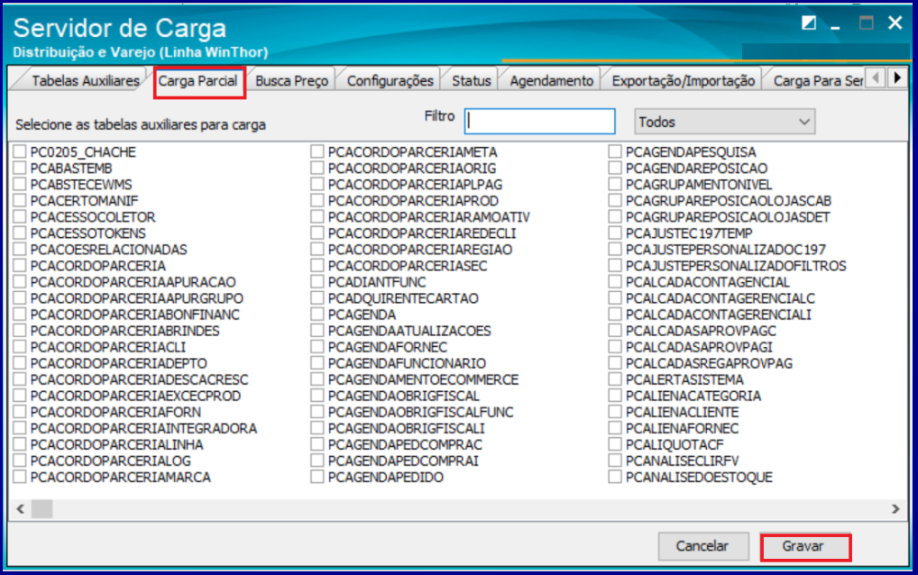Click the window restore-size icon in title bar

click(x=809, y=23)
